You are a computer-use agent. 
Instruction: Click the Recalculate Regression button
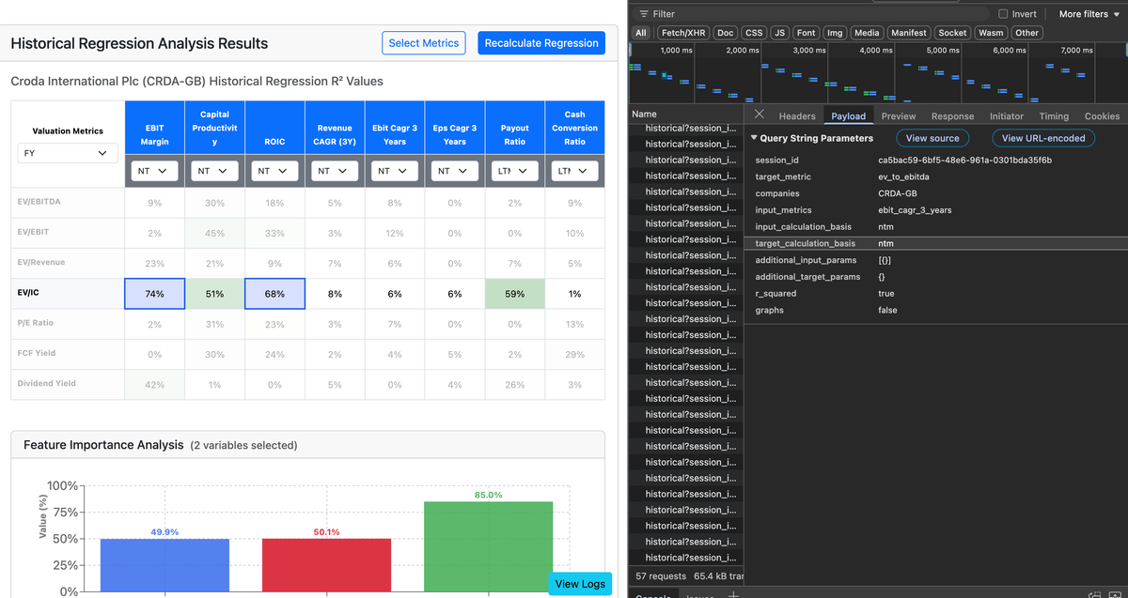tap(541, 43)
